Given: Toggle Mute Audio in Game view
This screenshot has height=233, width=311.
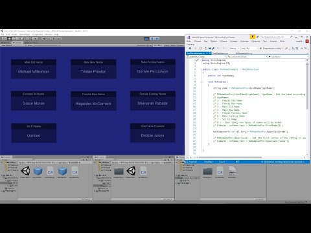Looking at the screenshot, I should (x=158, y=45).
